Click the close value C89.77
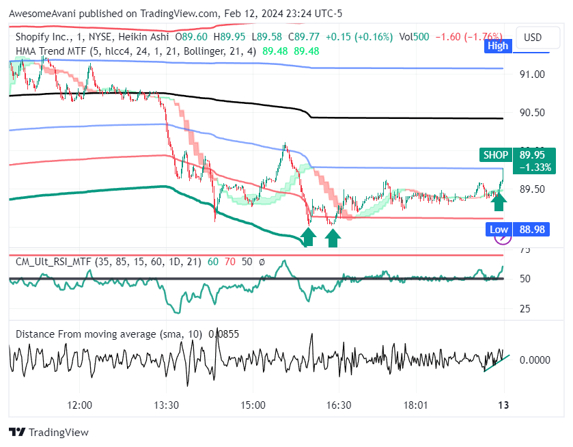573x447 pixels. coord(304,37)
